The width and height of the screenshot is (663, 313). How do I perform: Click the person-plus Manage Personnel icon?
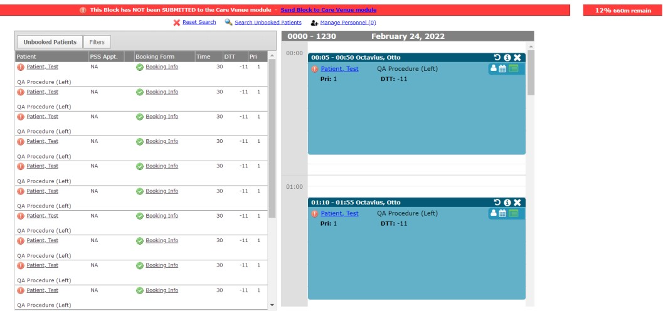coord(314,23)
